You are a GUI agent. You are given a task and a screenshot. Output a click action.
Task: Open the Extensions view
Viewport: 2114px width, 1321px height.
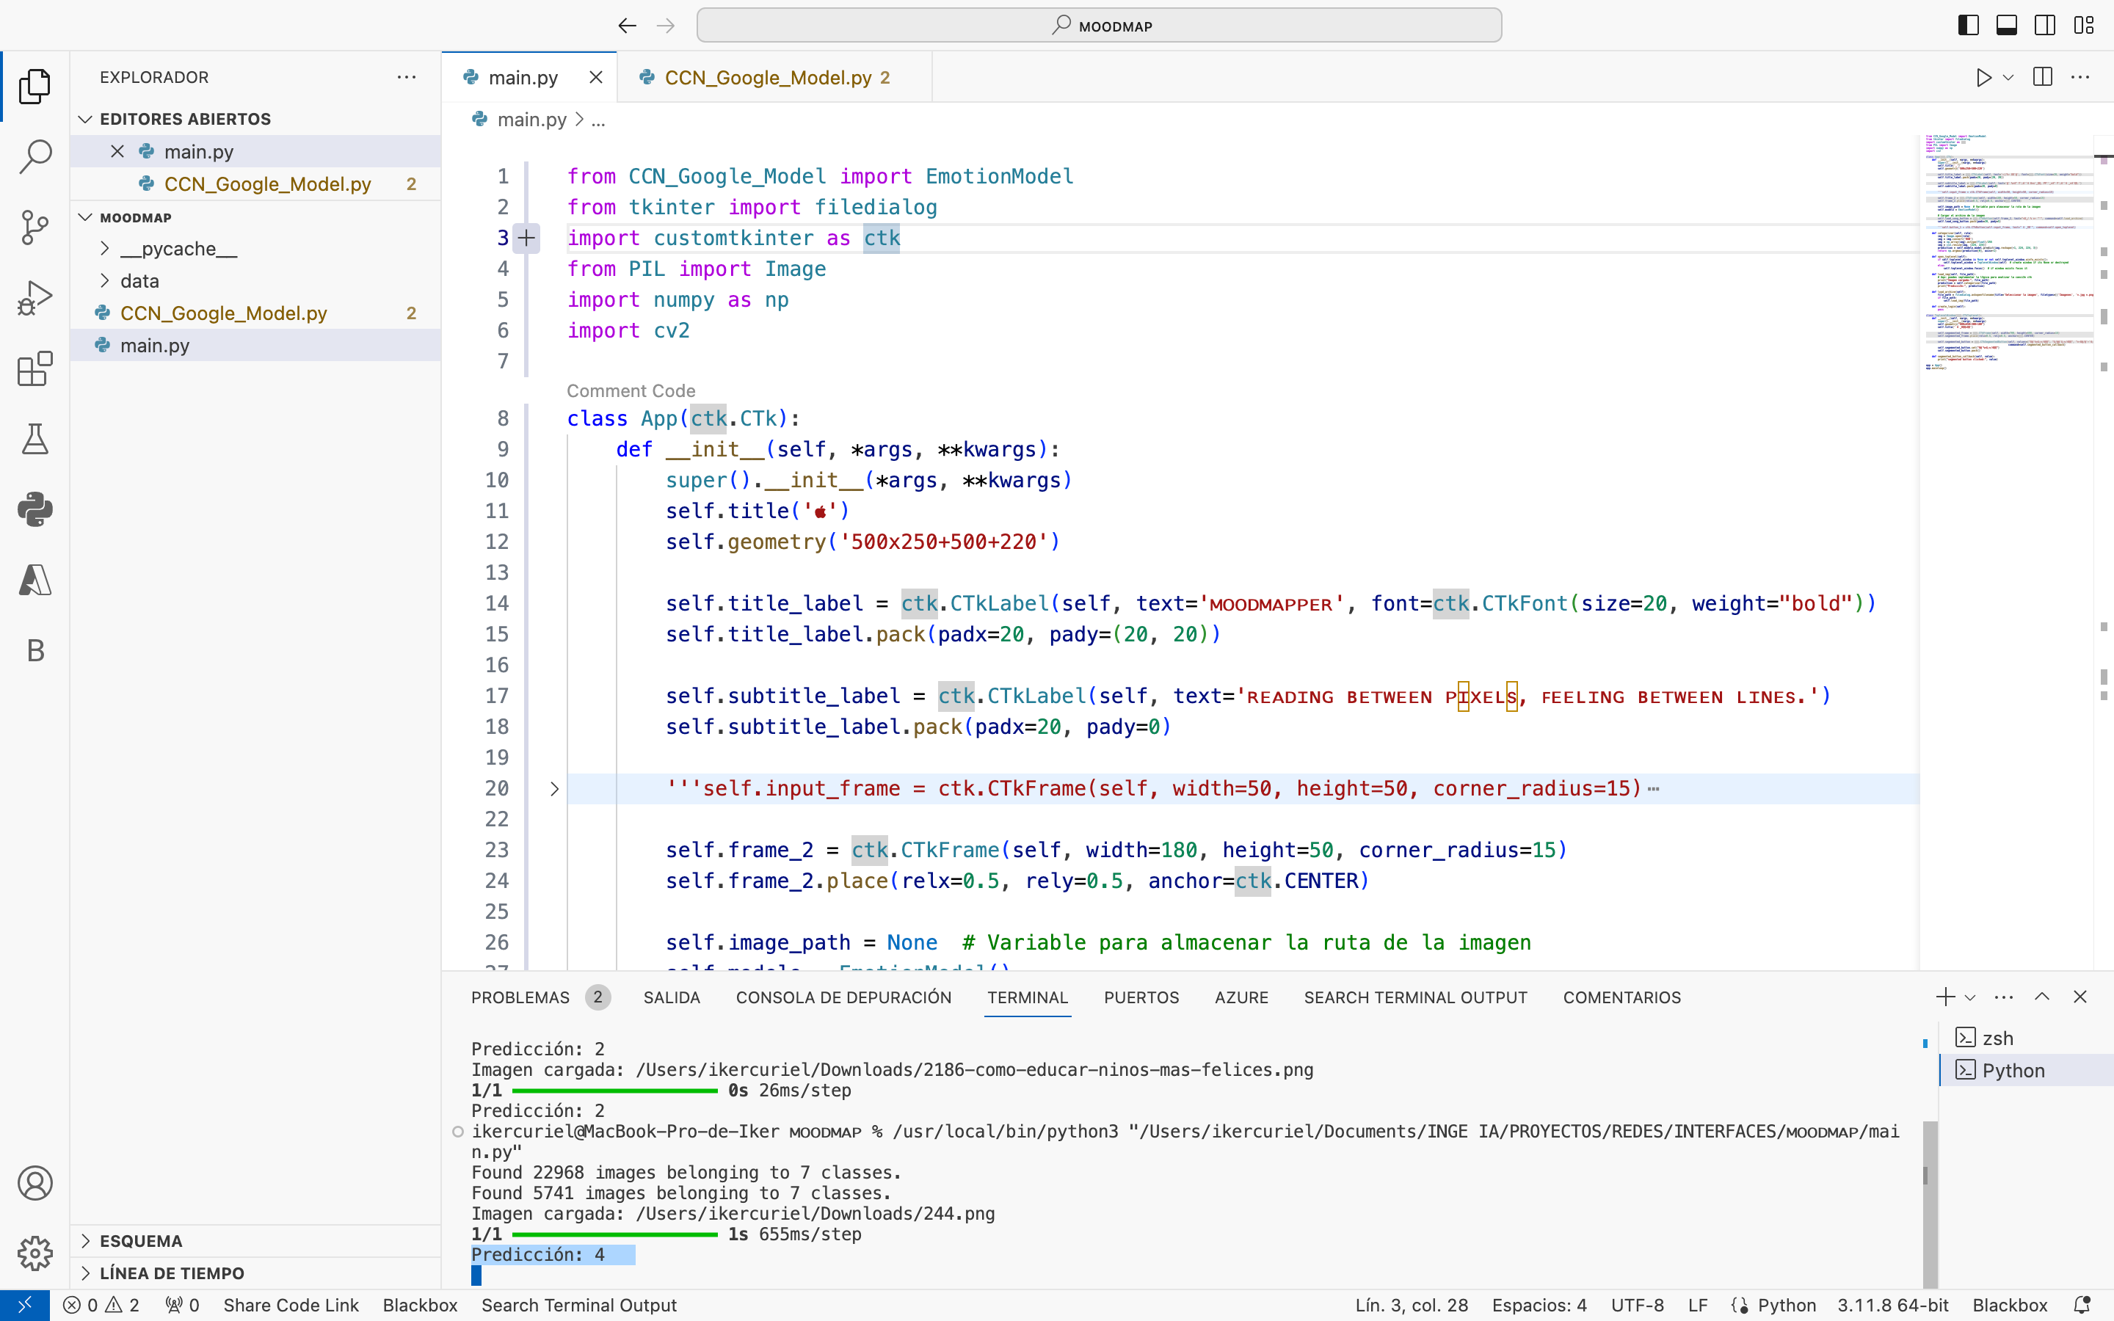[35, 368]
